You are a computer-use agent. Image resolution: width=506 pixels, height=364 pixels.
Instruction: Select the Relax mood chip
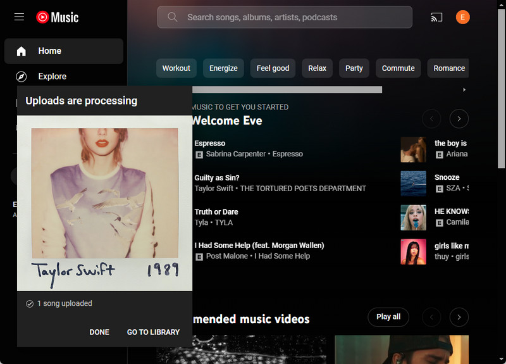318,68
